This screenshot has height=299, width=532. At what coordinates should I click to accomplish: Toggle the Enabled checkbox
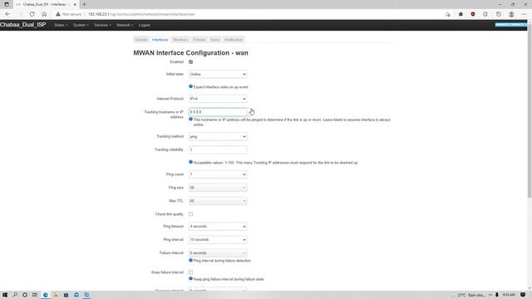[190, 61]
